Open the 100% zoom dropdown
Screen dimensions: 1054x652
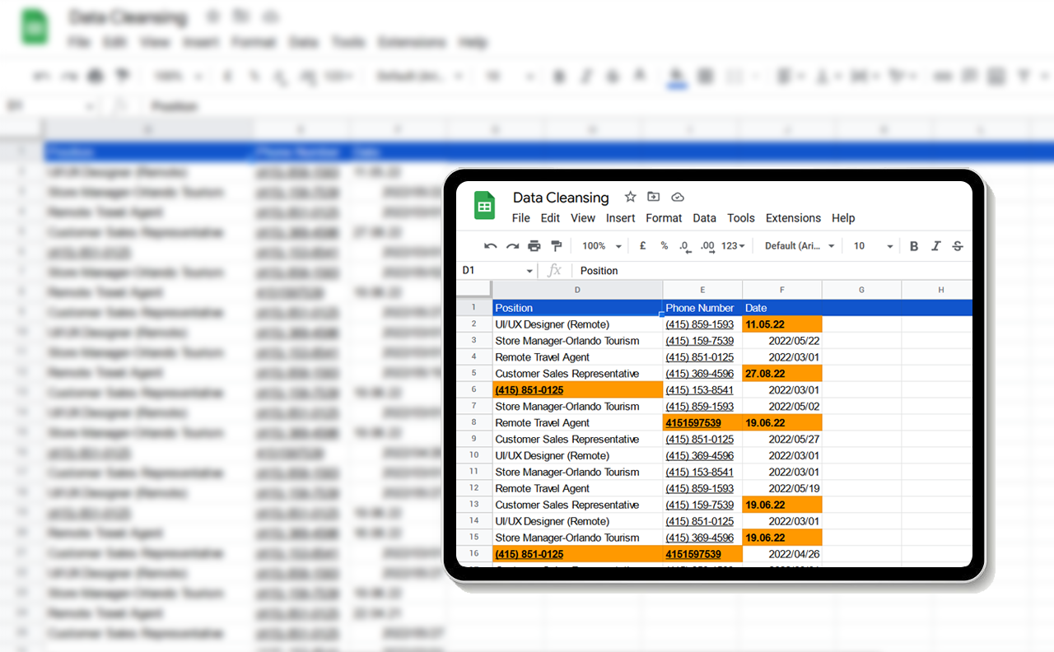601,246
